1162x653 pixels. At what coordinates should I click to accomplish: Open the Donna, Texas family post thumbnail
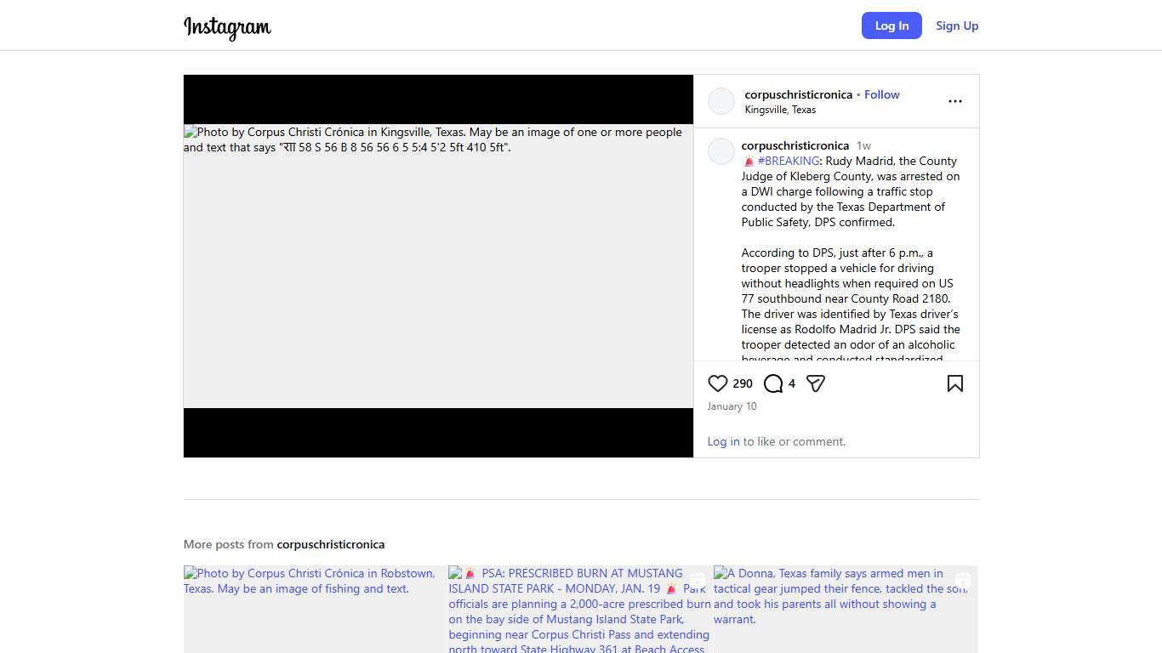(846, 609)
